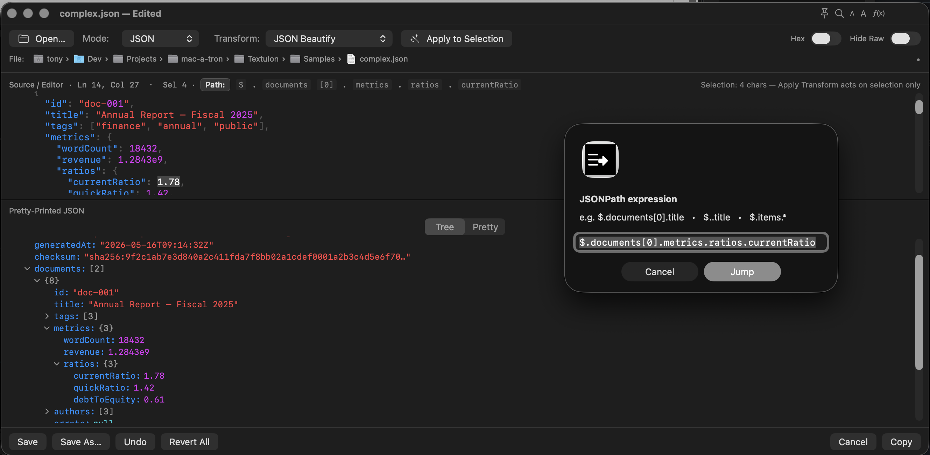Click the complex.json document icon in the path

tap(351, 58)
